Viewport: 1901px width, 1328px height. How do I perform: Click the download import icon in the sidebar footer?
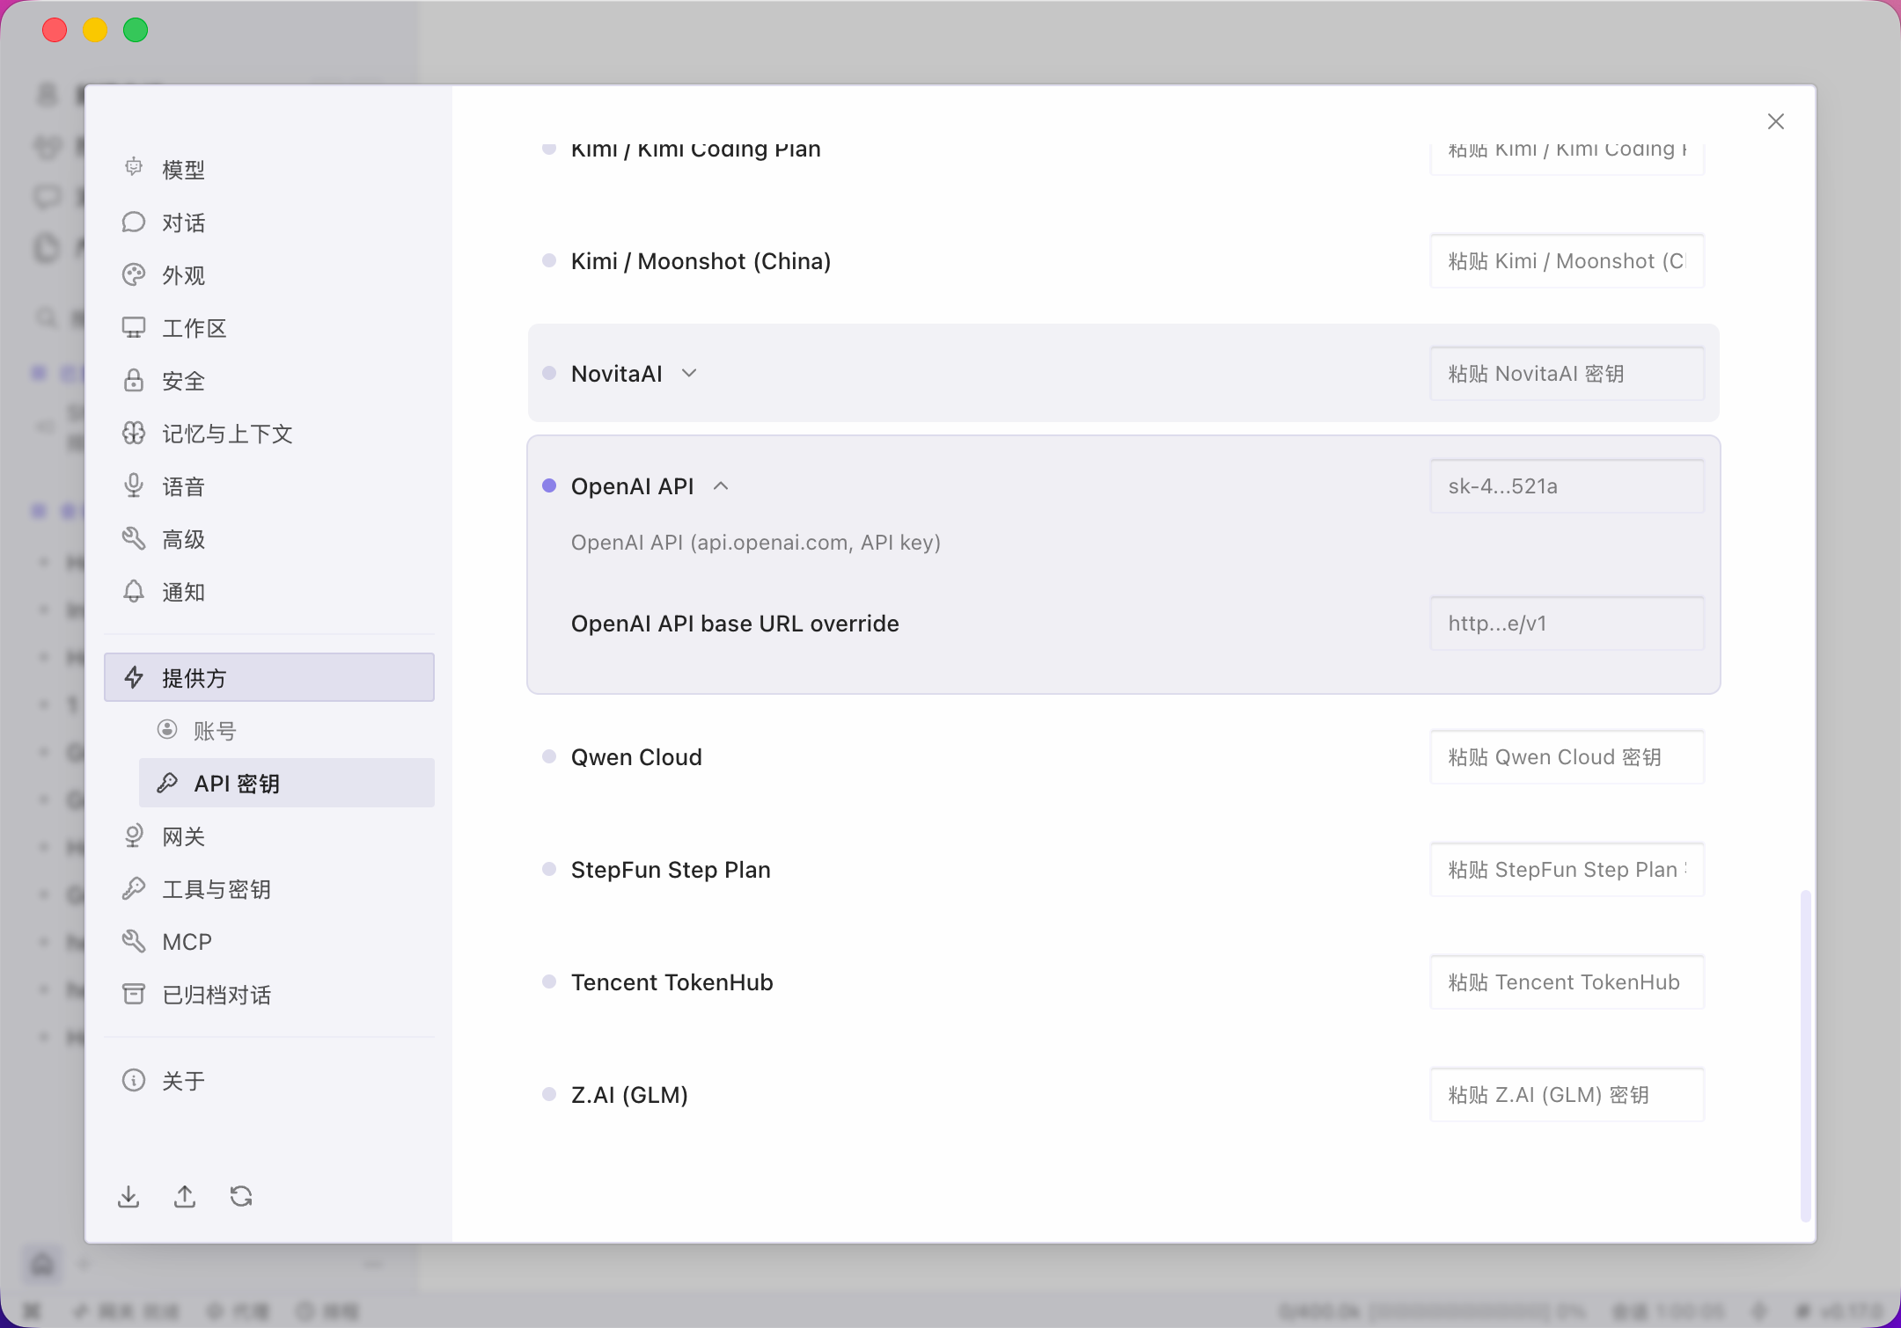(128, 1196)
